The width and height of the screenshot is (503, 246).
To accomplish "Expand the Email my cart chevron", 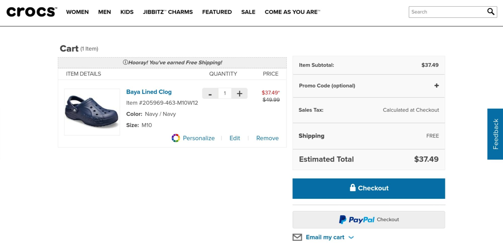I will [x=351, y=237].
